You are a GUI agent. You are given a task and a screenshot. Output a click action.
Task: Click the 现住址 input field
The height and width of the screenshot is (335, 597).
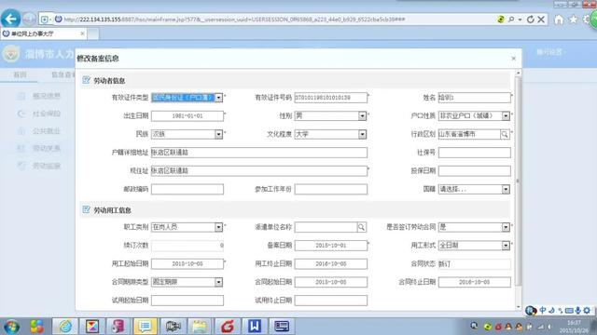259,170
